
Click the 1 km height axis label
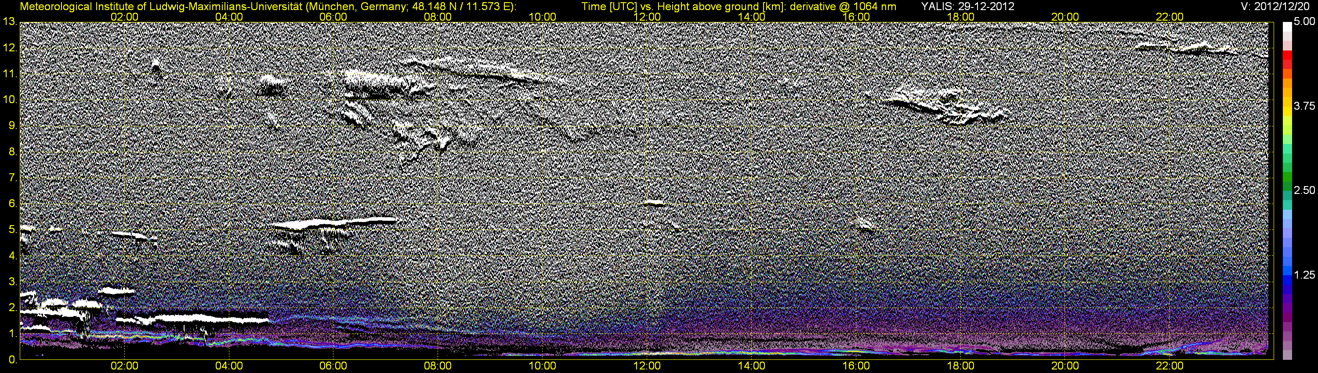click(12, 334)
